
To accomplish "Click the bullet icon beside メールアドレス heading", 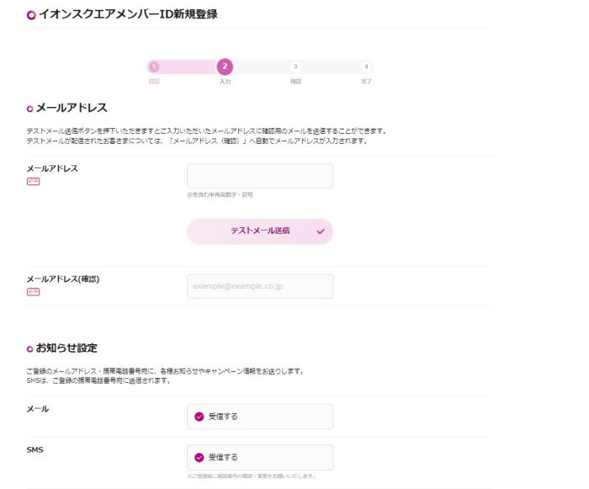I will coord(30,109).
